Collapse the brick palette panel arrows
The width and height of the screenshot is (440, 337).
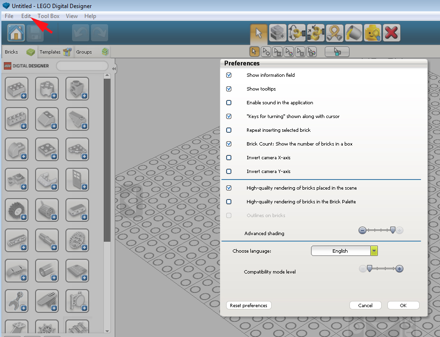(x=114, y=69)
